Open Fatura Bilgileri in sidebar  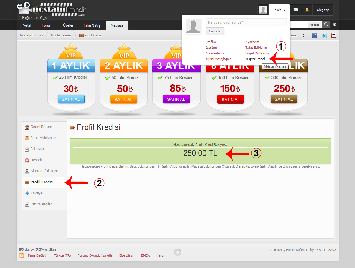coord(44,205)
